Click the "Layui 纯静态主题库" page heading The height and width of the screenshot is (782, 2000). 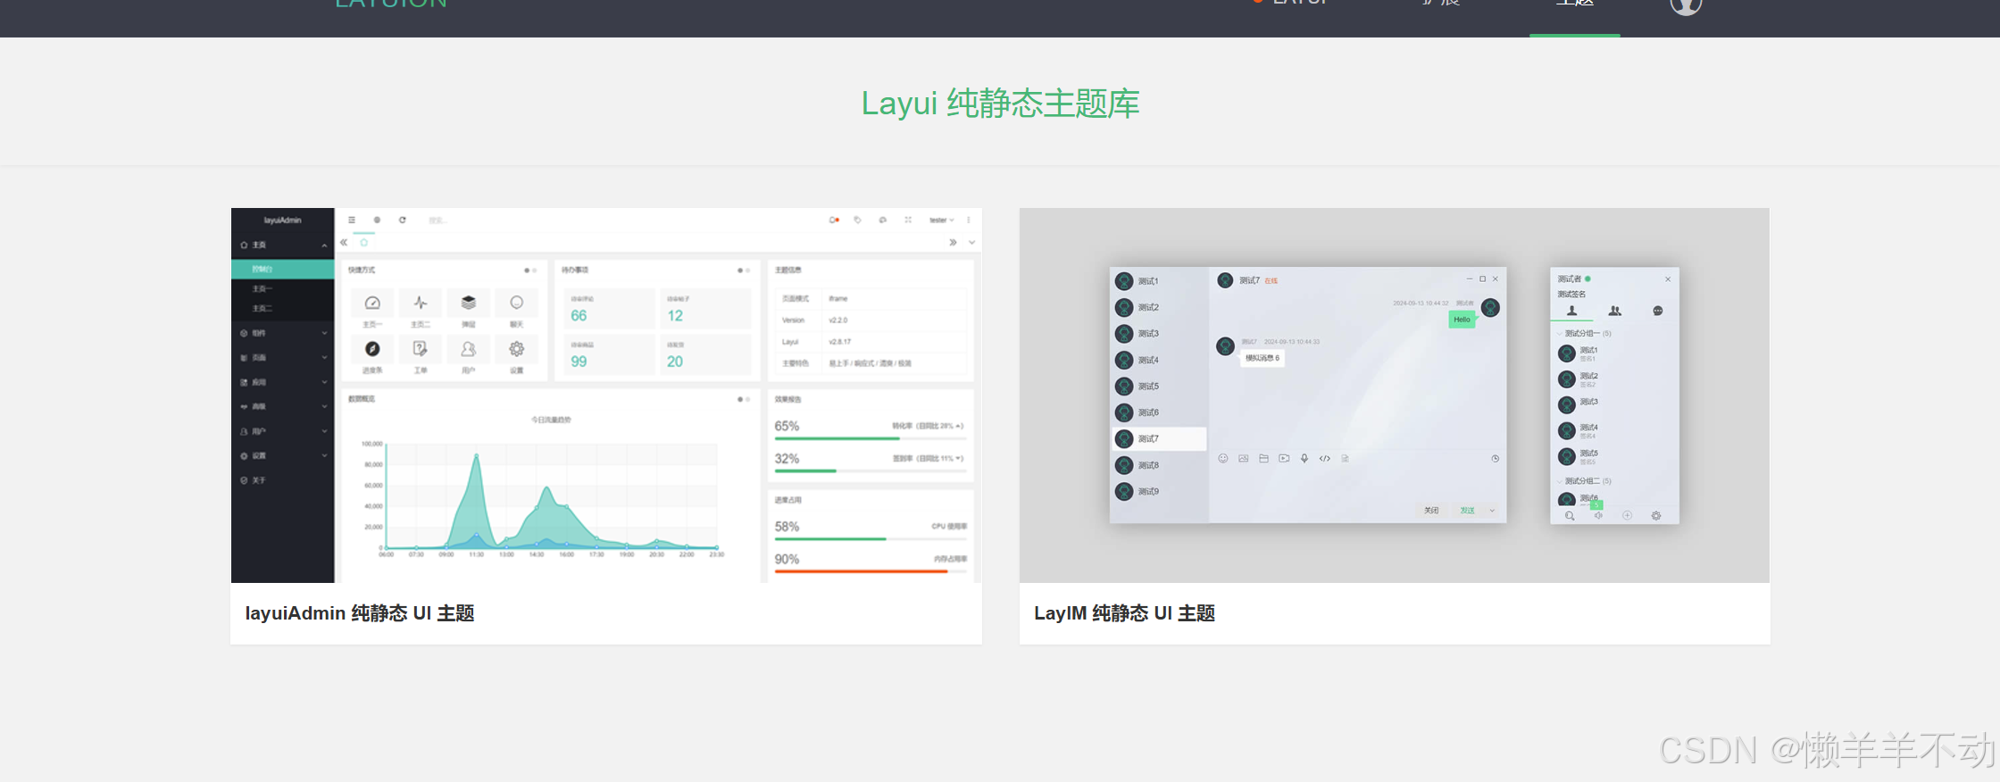coord(1000,104)
